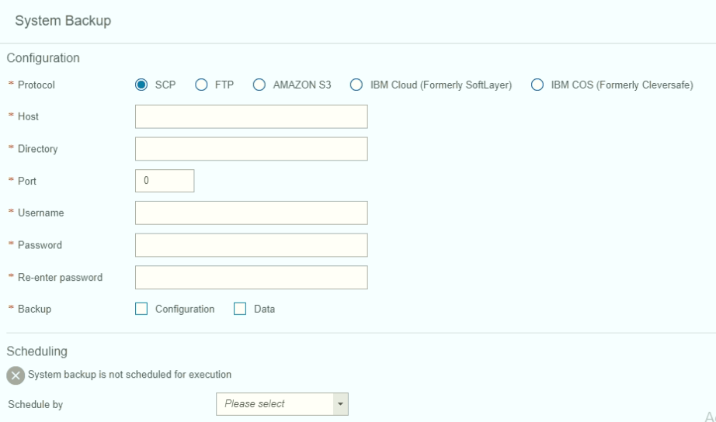
Task: Click the Schedule by label
Action: (x=35, y=405)
